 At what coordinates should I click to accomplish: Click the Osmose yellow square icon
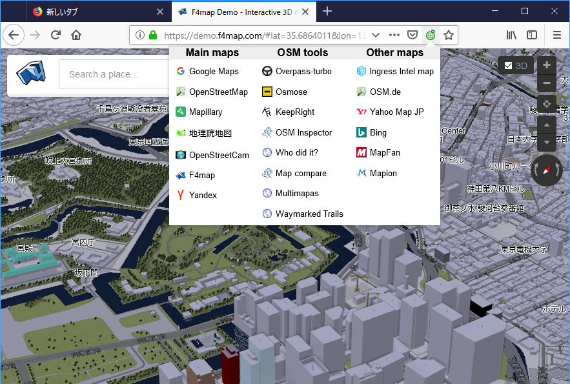(267, 92)
